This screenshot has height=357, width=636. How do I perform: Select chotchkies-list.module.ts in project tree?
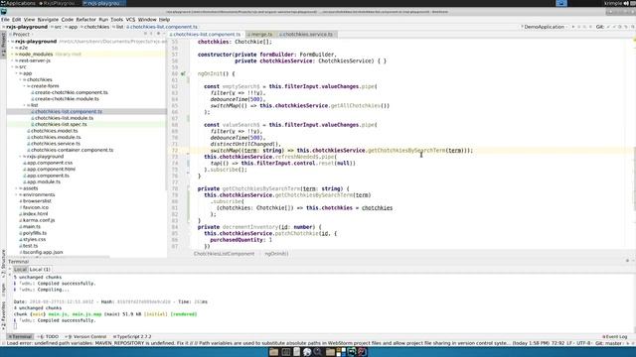click(x=62, y=118)
